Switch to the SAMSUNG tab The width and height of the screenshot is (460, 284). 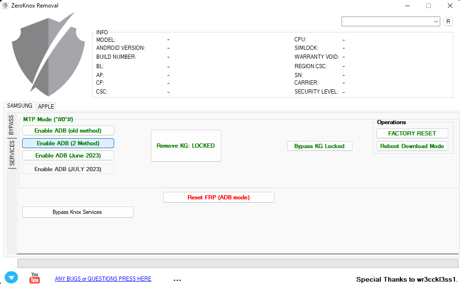pos(20,106)
